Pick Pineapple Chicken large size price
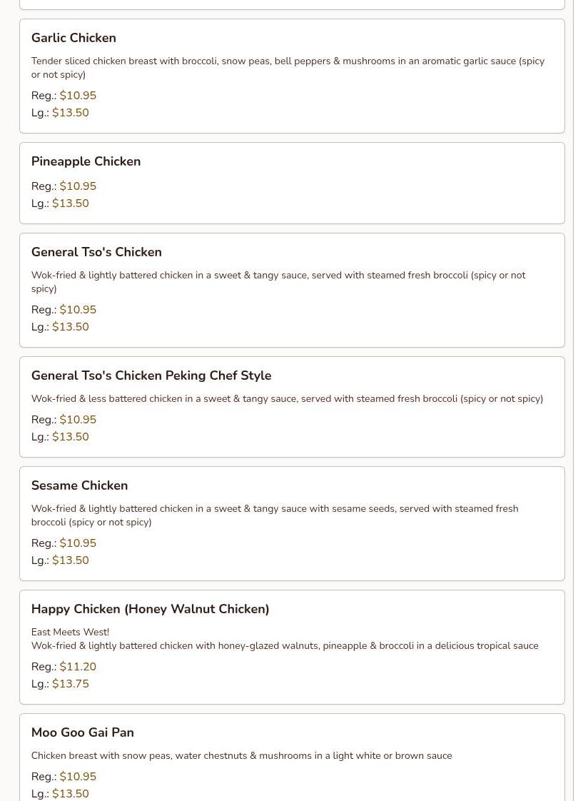The width and height of the screenshot is (588, 801). click(x=71, y=203)
